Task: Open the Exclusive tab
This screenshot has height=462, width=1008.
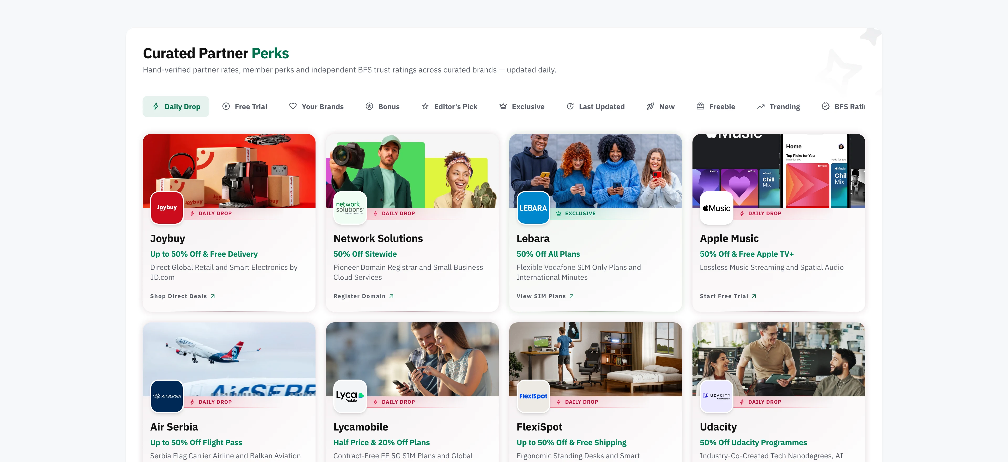Action: (x=522, y=106)
